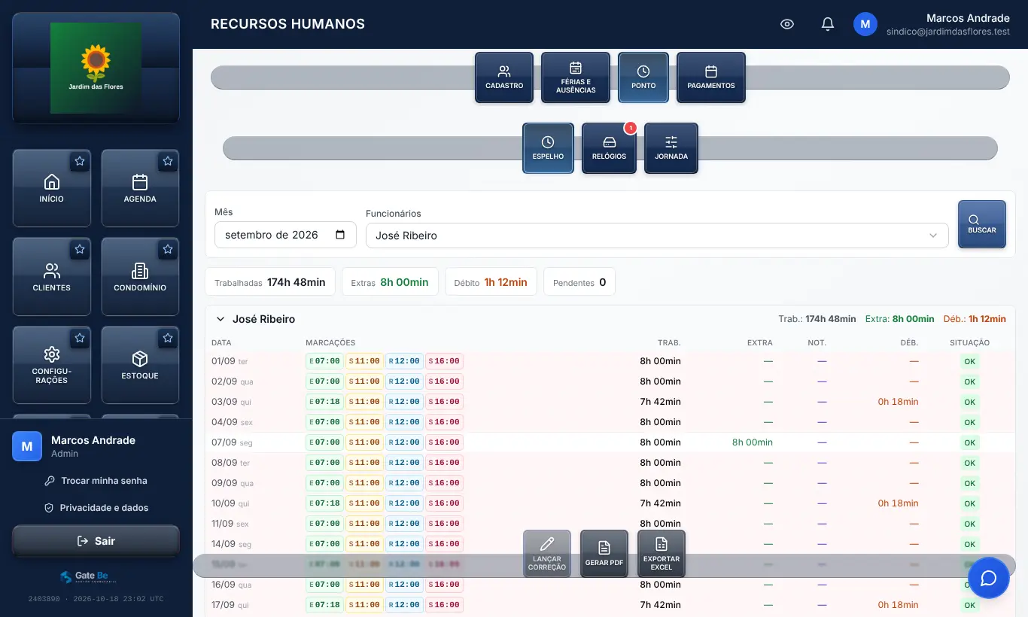The width and height of the screenshot is (1028, 617).
Task: Click the Sair logout button
Action: click(96, 541)
